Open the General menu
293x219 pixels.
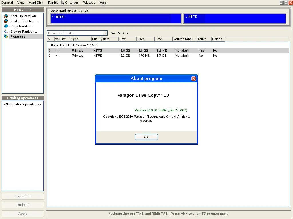click(7, 3)
